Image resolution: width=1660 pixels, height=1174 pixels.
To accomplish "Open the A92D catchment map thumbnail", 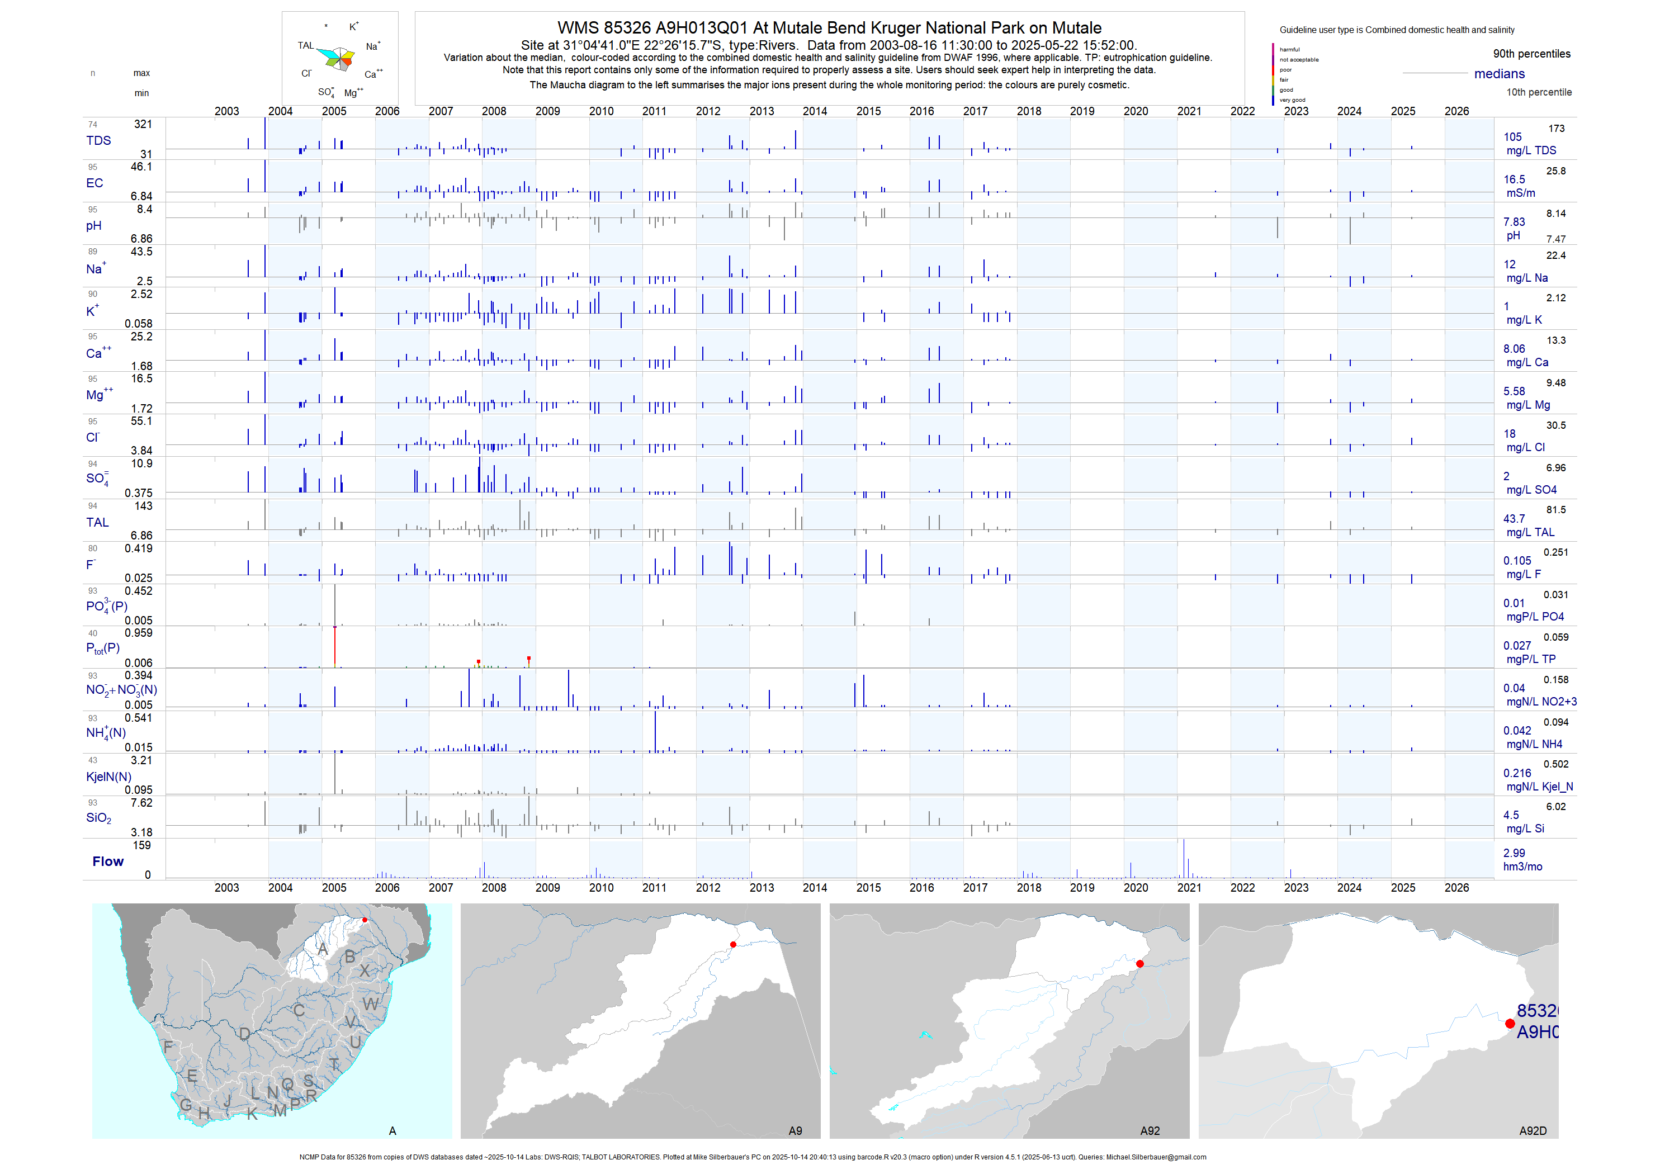I will click(x=1378, y=1021).
